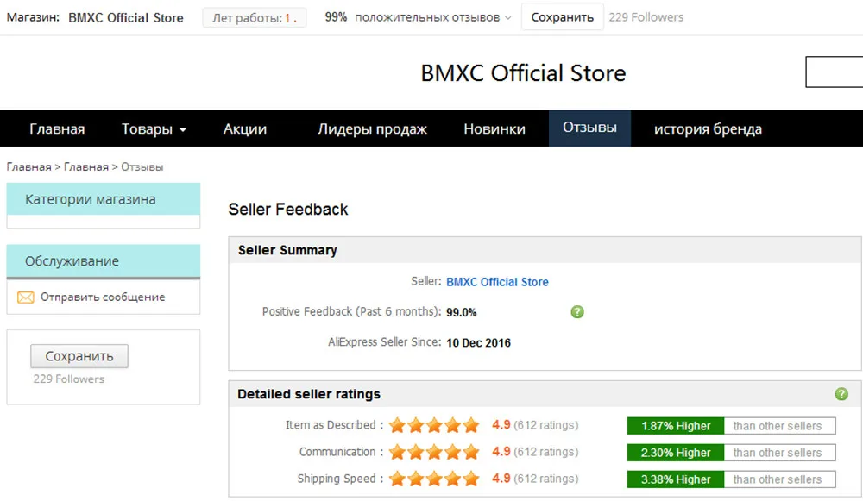The image size is (863, 501).
Task: Click the 4.9 score for Communication
Action: click(501, 452)
